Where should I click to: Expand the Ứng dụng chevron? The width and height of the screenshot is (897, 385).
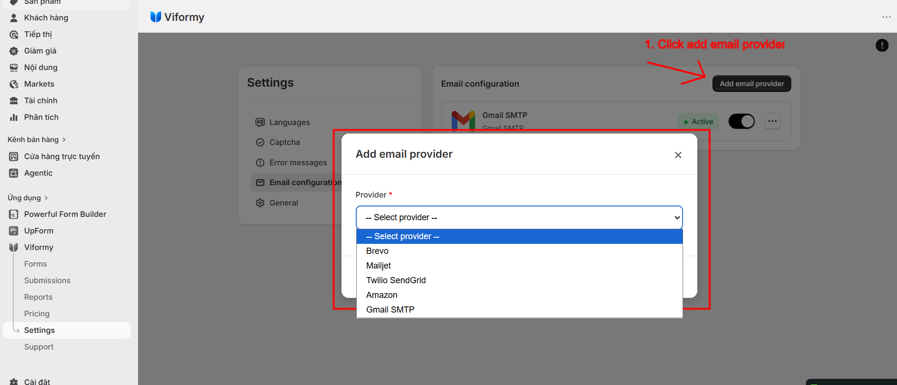46,198
